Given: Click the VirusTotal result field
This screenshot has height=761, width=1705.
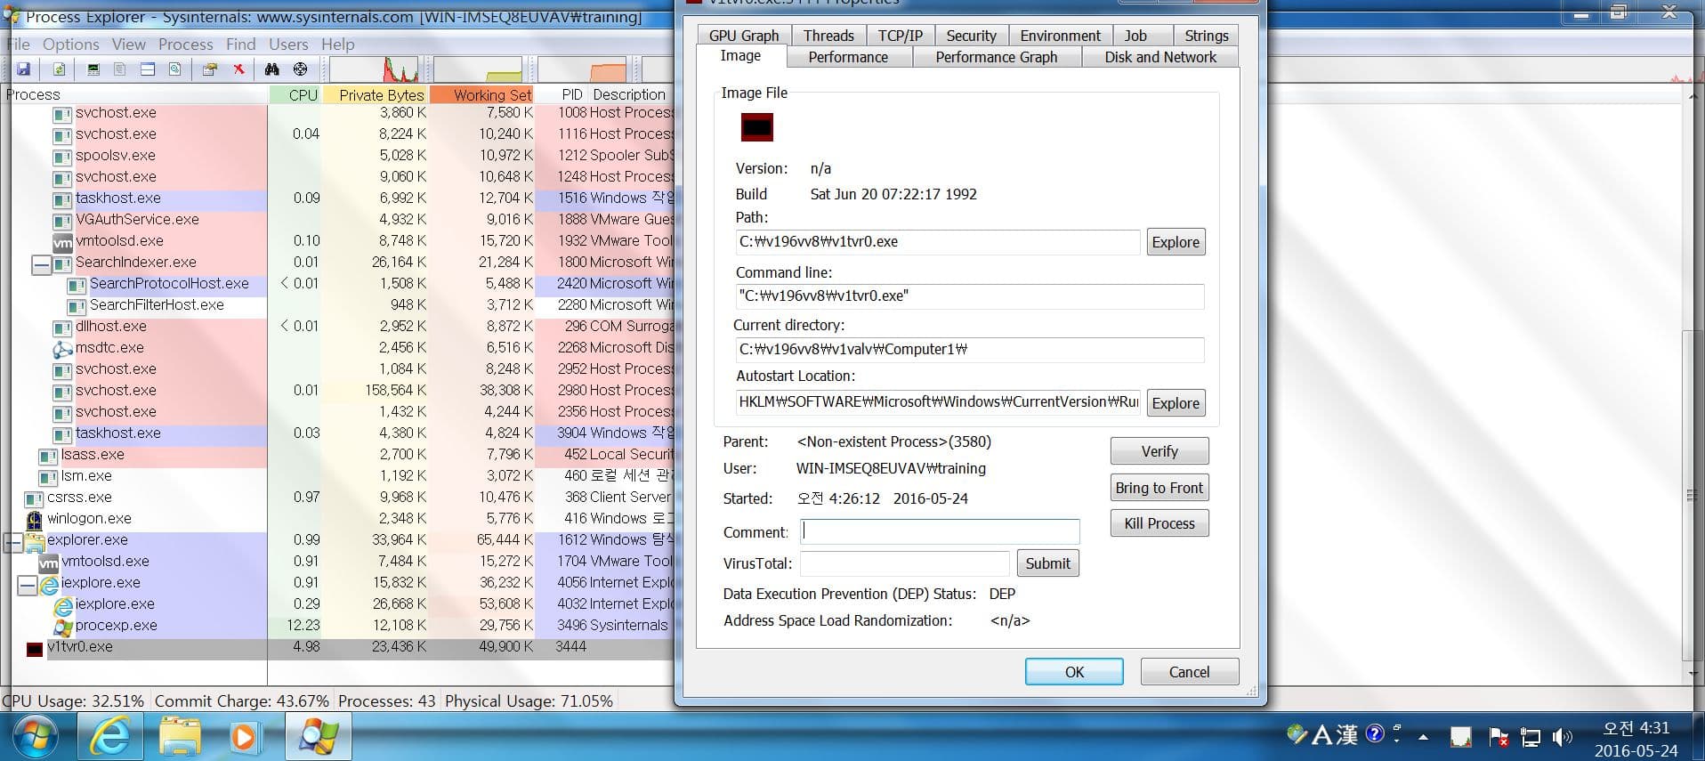Looking at the screenshot, I should click(904, 563).
